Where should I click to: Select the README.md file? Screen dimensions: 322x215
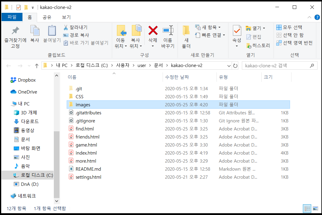click(178, 169)
